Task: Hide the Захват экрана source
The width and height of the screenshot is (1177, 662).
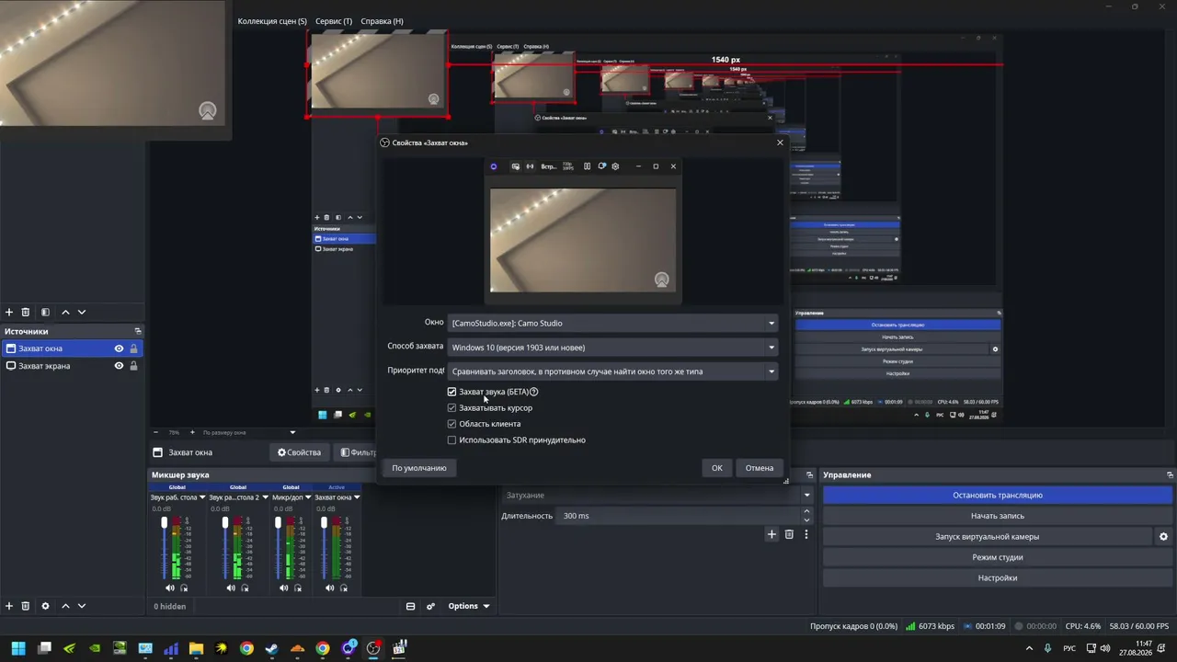Action: [119, 366]
